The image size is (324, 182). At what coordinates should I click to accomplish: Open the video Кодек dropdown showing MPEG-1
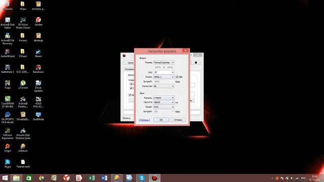pyautogui.click(x=164, y=77)
